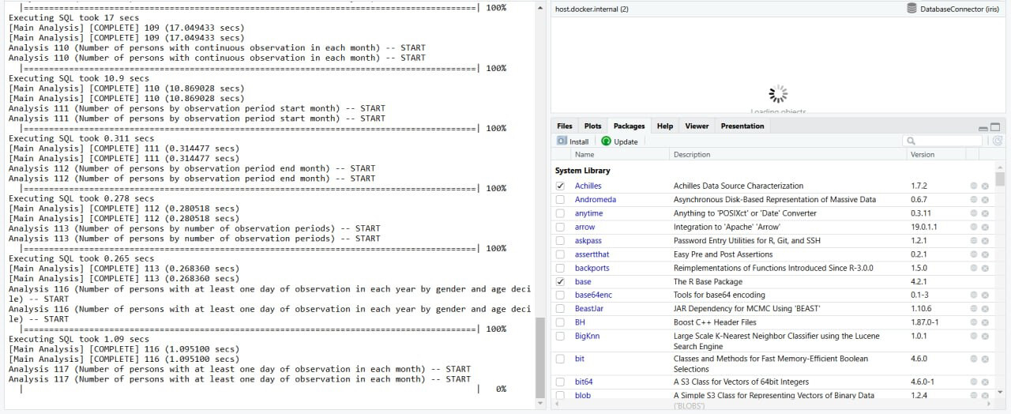This screenshot has height=414, width=1011.
Task: Click the DatabaseConnector database icon
Action: point(912,8)
